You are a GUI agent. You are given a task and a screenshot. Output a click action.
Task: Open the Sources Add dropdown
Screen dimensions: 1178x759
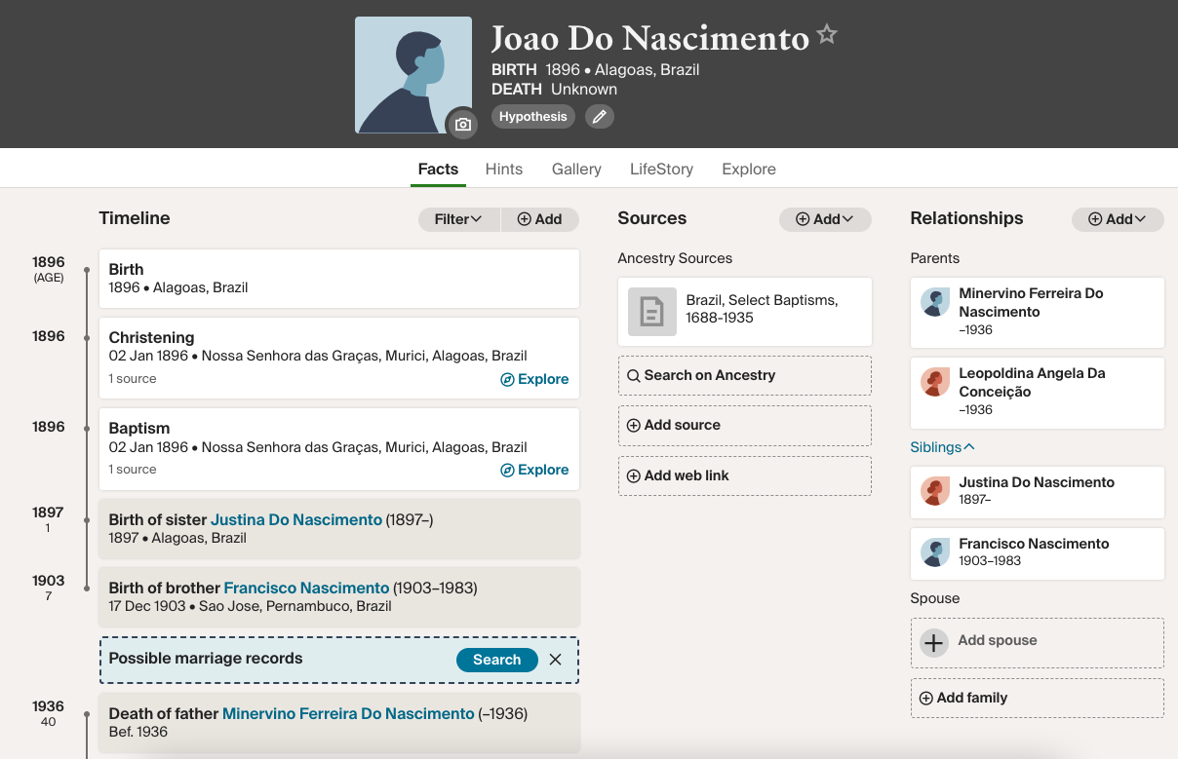tap(825, 219)
